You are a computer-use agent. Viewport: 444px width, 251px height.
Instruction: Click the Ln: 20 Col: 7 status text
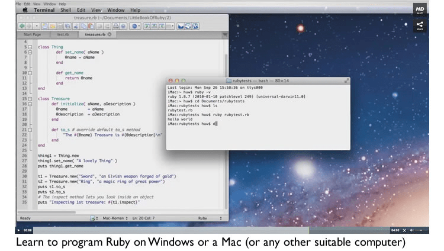144,218
